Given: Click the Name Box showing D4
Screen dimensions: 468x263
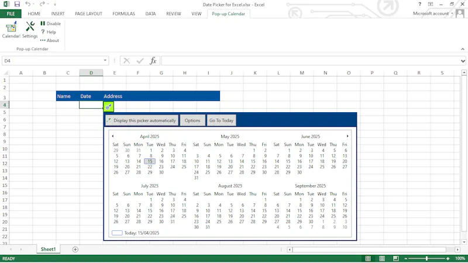Looking at the screenshot, I should [52, 61].
